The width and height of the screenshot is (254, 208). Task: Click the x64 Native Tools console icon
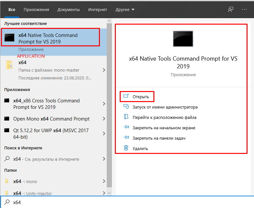click(x=9, y=38)
